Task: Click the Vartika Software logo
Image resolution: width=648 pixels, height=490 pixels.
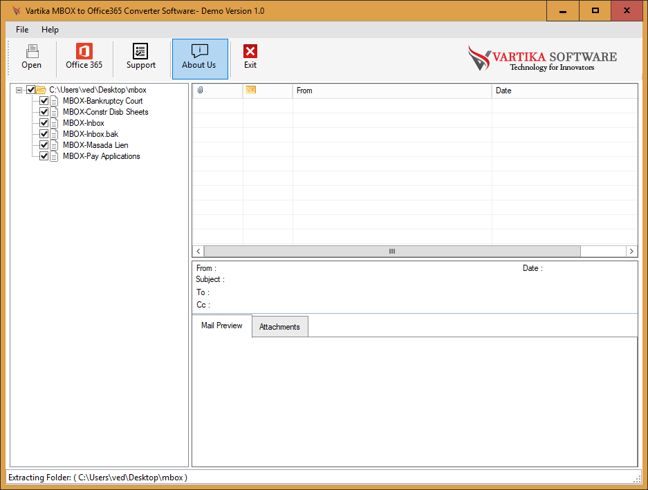Action: pos(542,58)
